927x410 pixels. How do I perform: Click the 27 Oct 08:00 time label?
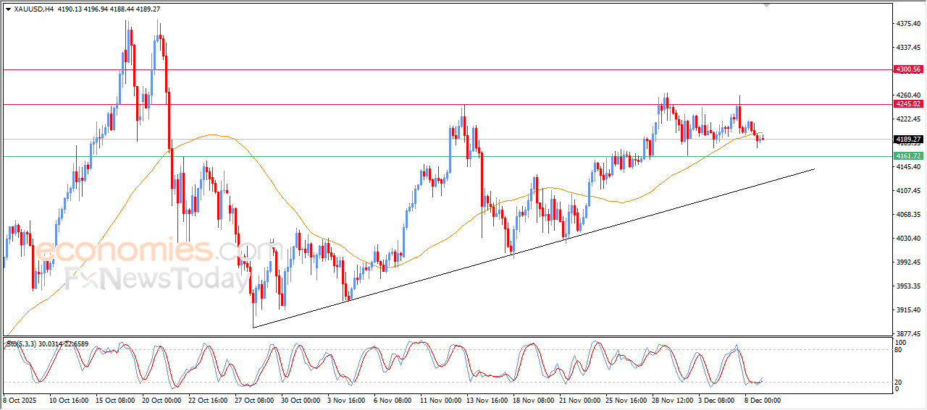(x=252, y=399)
